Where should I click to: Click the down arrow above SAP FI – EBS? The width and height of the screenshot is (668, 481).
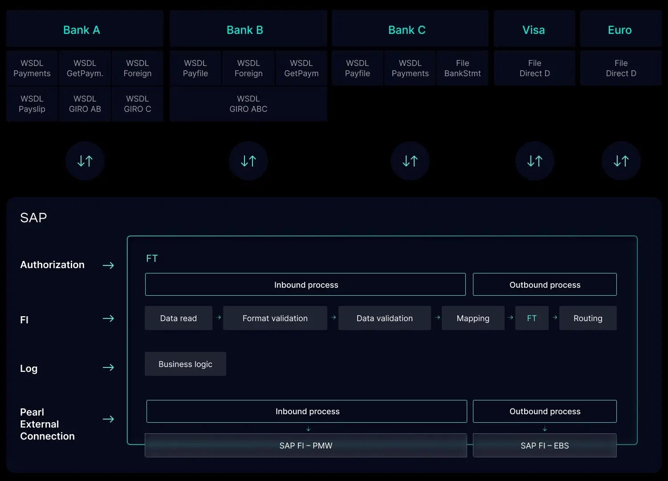[x=545, y=429]
